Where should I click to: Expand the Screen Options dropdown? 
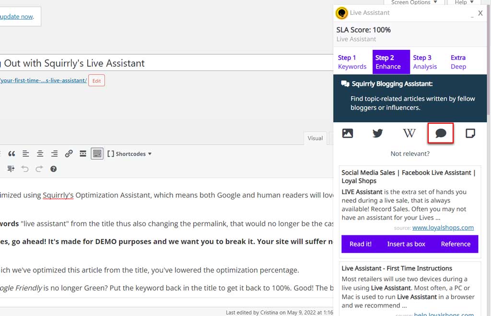click(x=414, y=2)
